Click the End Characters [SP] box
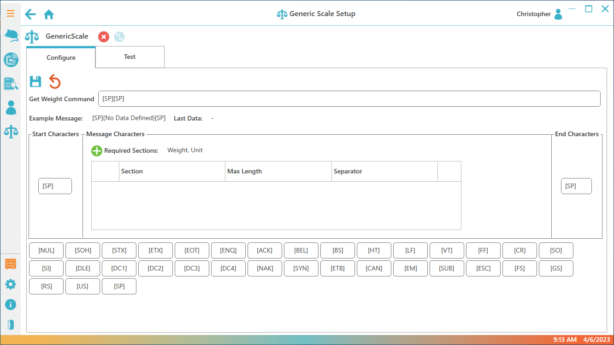Image resolution: width=614 pixels, height=345 pixels. pyautogui.click(x=576, y=186)
